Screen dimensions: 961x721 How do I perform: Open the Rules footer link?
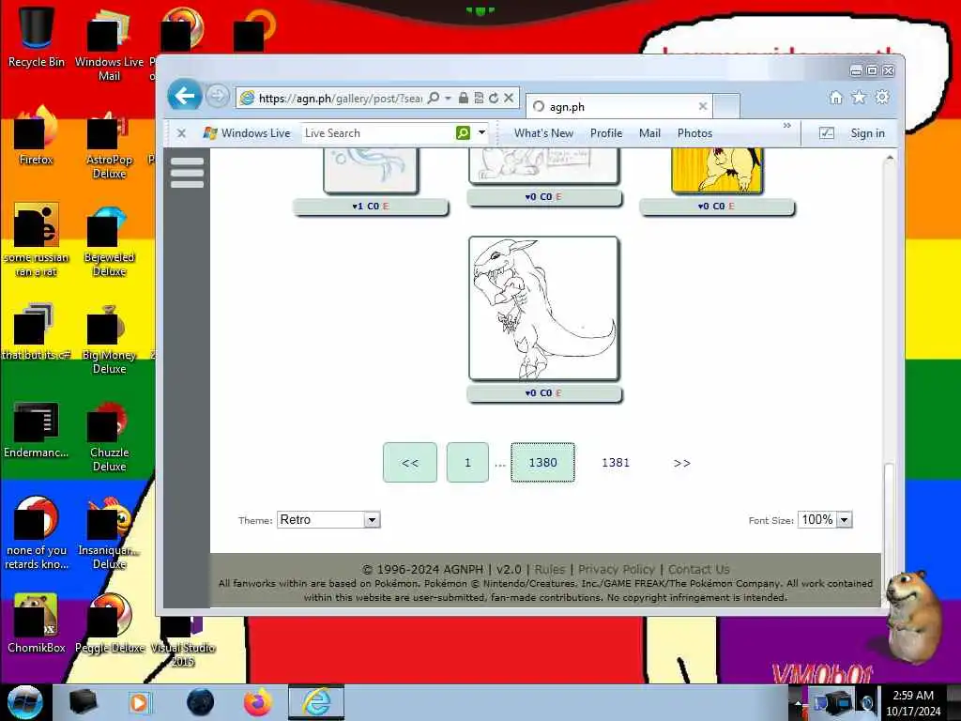tap(550, 569)
